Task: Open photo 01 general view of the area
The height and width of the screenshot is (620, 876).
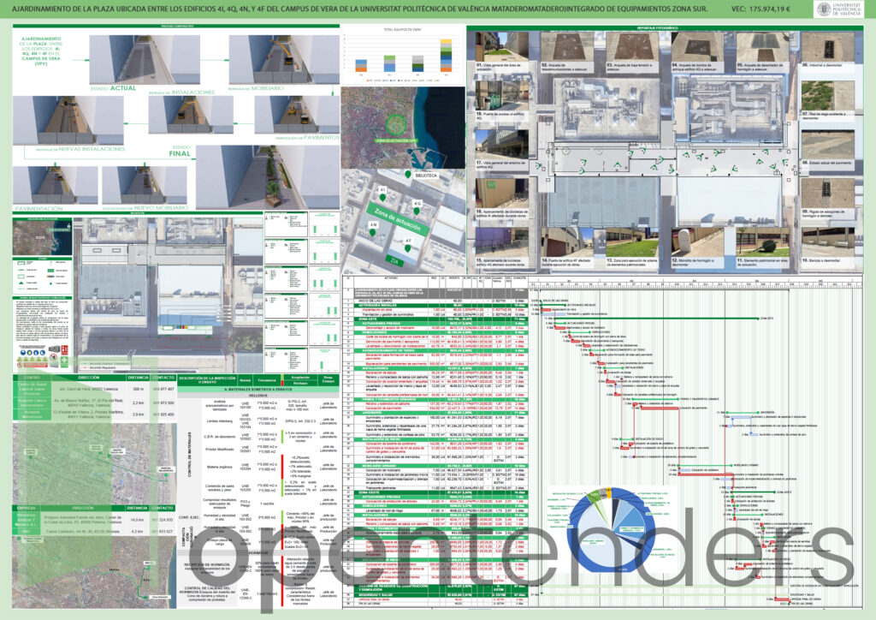Action: (x=501, y=46)
